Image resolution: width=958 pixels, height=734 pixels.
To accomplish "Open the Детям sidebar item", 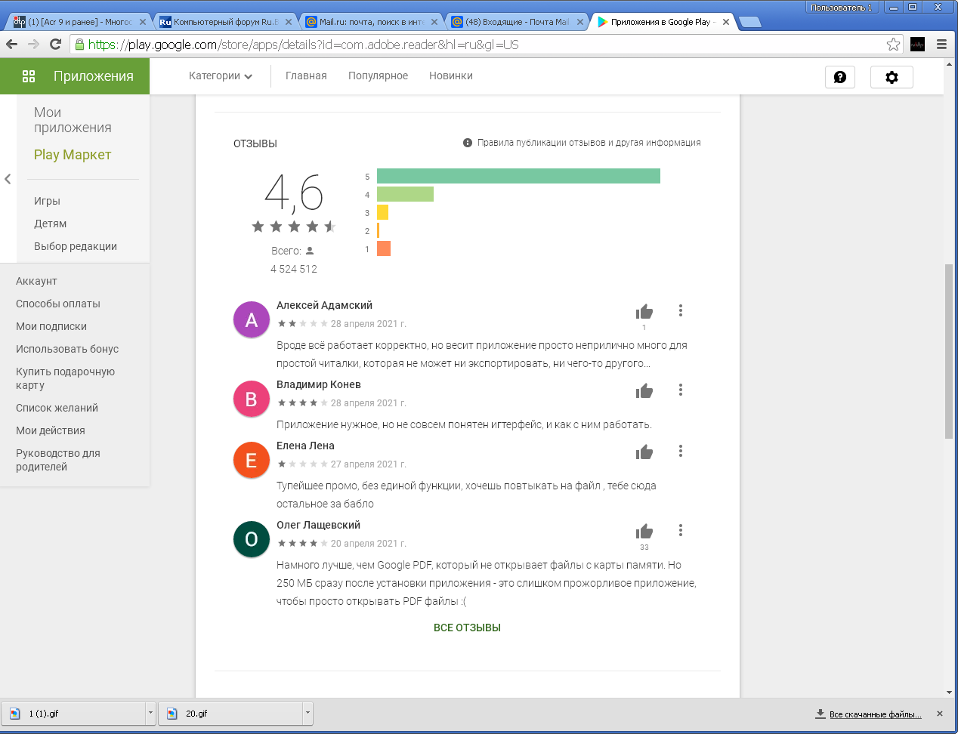I will coord(50,224).
